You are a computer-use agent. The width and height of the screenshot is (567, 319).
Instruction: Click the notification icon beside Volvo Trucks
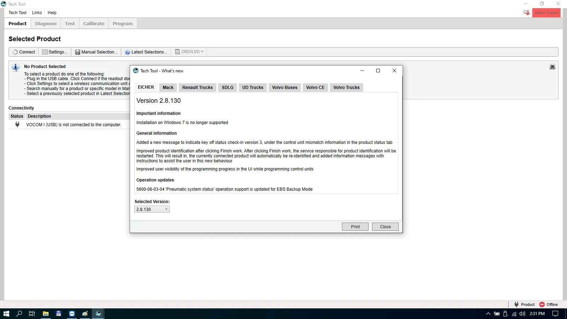pos(527,13)
